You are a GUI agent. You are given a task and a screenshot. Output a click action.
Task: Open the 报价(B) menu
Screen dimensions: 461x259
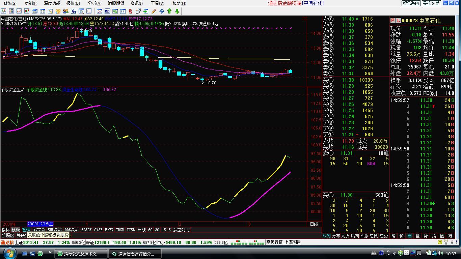point(73,3)
